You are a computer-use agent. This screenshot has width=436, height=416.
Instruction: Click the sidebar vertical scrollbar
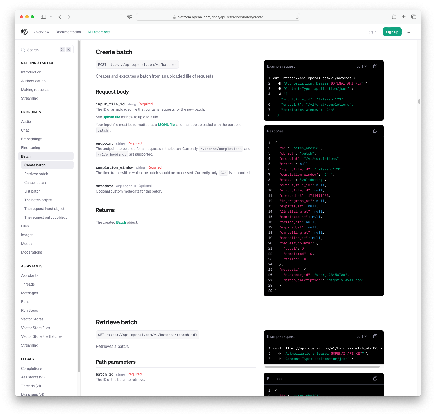[79, 206]
